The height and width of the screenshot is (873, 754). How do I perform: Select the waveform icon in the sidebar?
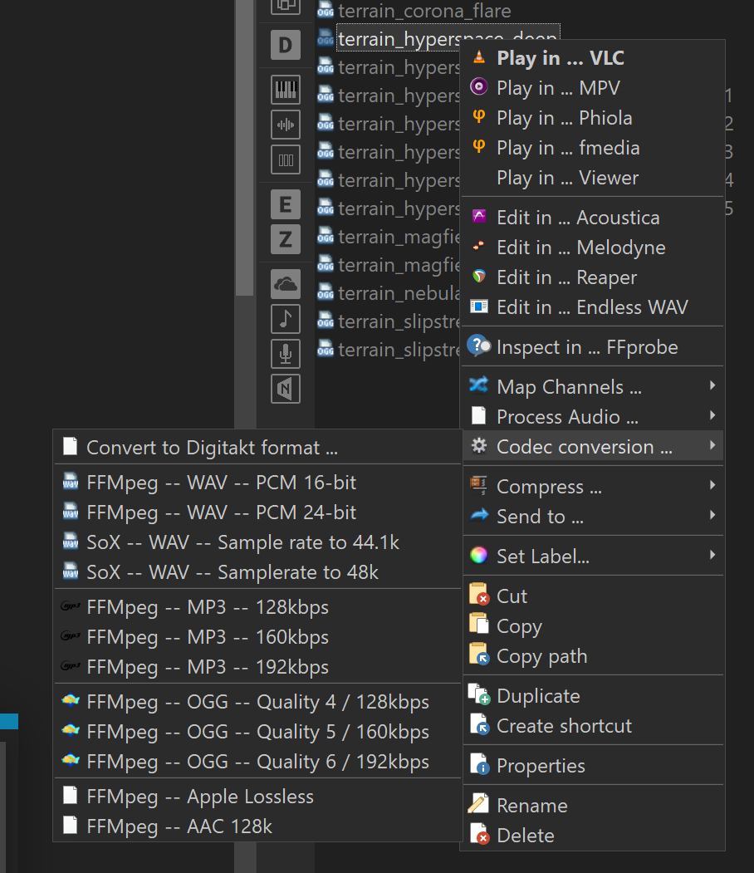286,125
